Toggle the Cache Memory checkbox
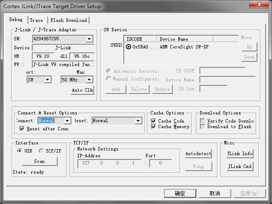 (x=153, y=127)
